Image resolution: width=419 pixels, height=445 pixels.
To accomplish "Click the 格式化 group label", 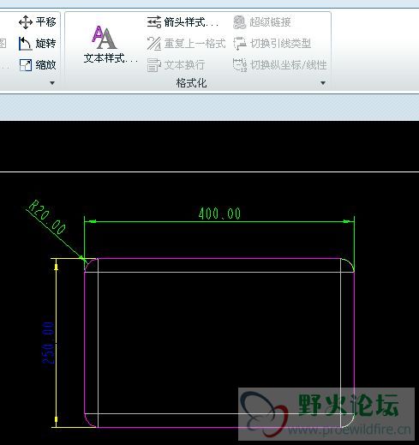I will click(191, 83).
